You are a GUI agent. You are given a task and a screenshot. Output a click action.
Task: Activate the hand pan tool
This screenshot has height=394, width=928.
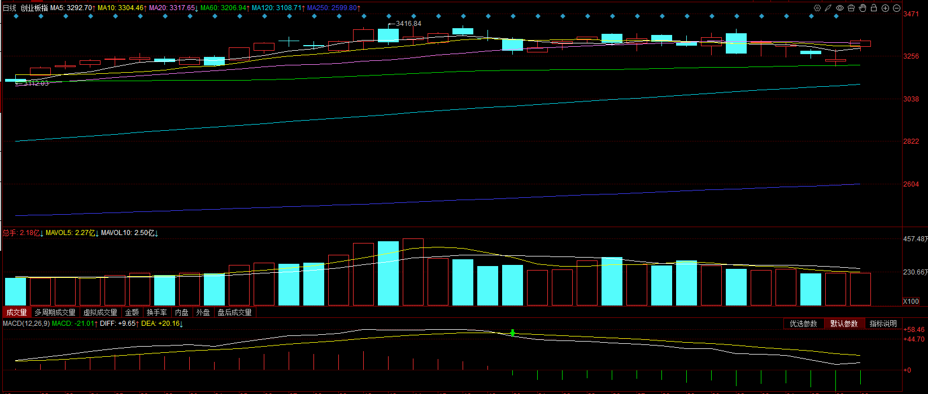coord(862,8)
